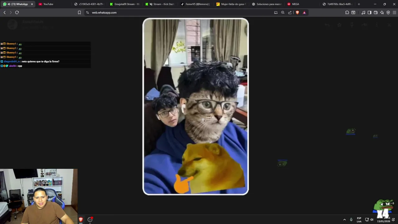398x224 pixels.
Task: Forward the image using the forward arrow
Action: click(x=364, y=25)
